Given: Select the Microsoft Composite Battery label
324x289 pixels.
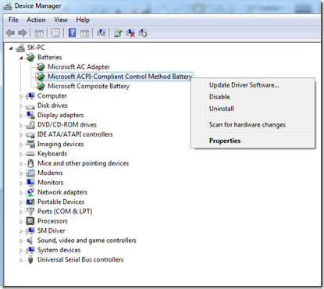Looking at the screenshot, I should pos(88,86).
